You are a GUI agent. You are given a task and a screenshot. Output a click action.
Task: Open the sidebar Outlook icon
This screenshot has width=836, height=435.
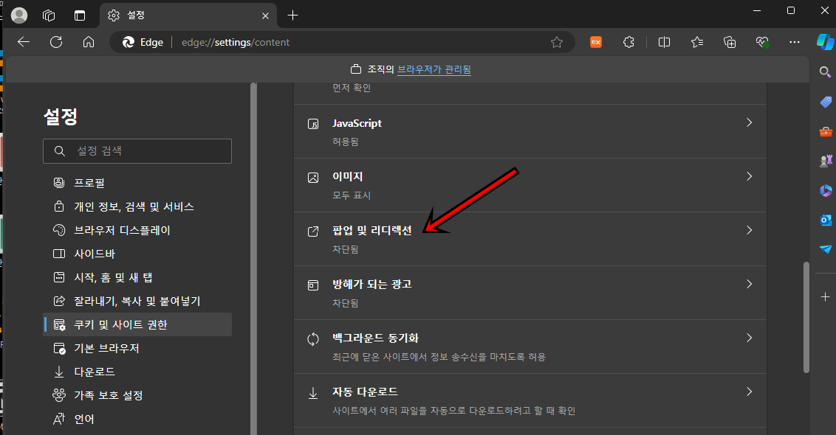pyautogui.click(x=826, y=220)
